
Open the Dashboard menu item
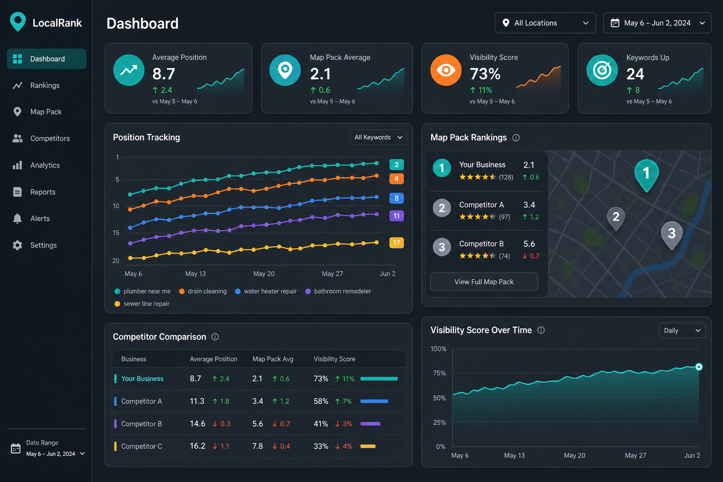click(47, 59)
